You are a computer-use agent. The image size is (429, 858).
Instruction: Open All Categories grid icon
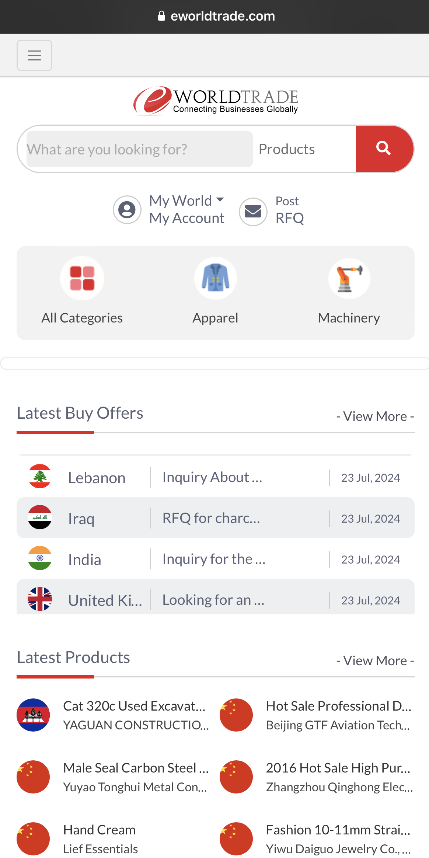coord(82,278)
